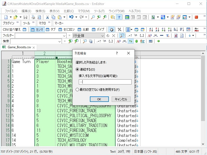The height and width of the screenshot is (155, 207).
Task: Click the Redo arrow icon
Action: pos(81,17)
